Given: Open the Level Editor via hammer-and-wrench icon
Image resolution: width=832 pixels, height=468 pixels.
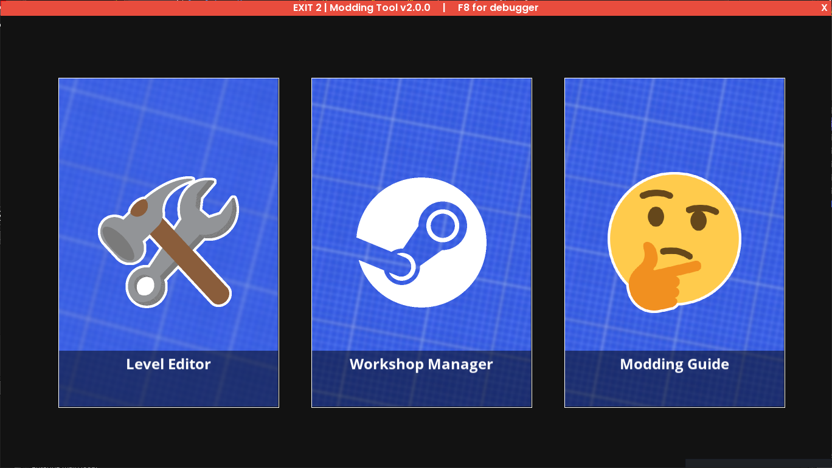Looking at the screenshot, I should [168, 242].
